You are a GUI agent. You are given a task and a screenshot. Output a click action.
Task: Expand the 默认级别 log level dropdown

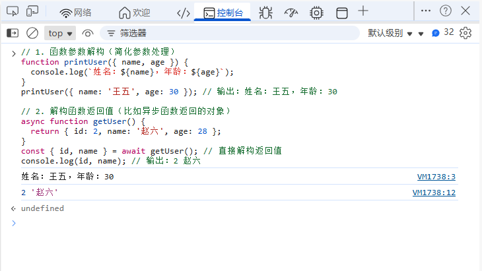[x=390, y=33]
